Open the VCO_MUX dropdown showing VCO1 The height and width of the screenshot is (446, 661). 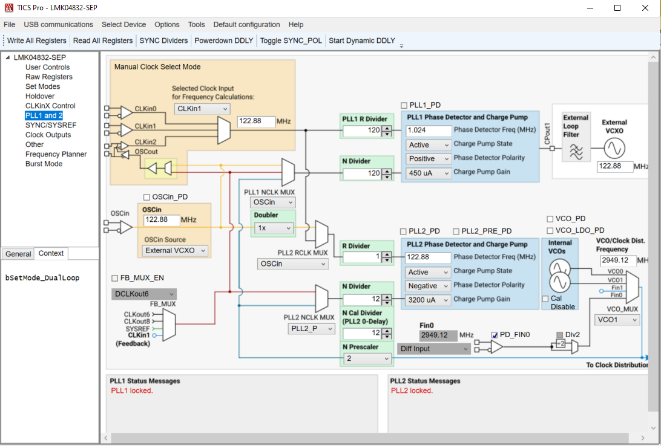pyautogui.click(x=617, y=320)
